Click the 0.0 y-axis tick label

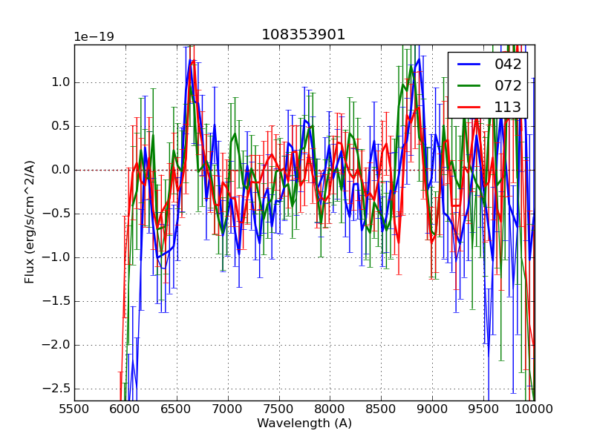click(x=61, y=170)
